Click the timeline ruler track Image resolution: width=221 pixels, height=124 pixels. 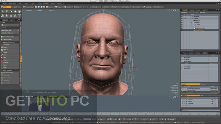(x=110, y=114)
